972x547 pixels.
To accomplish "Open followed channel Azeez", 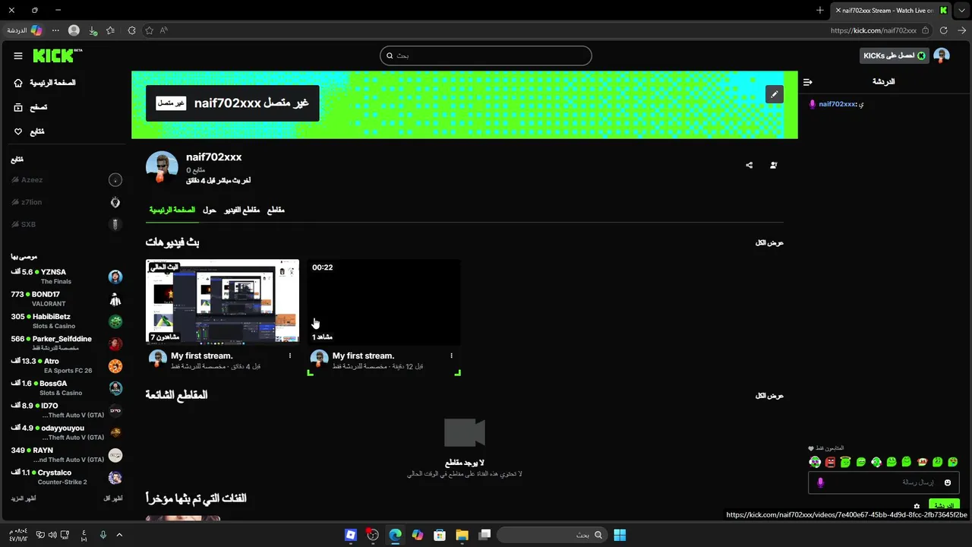I will pyautogui.click(x=66, y=180).
